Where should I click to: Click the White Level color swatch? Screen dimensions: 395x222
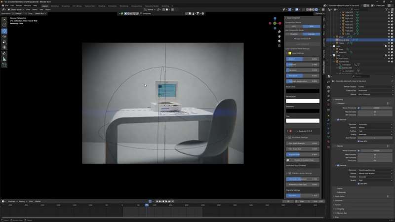(303, 101)
